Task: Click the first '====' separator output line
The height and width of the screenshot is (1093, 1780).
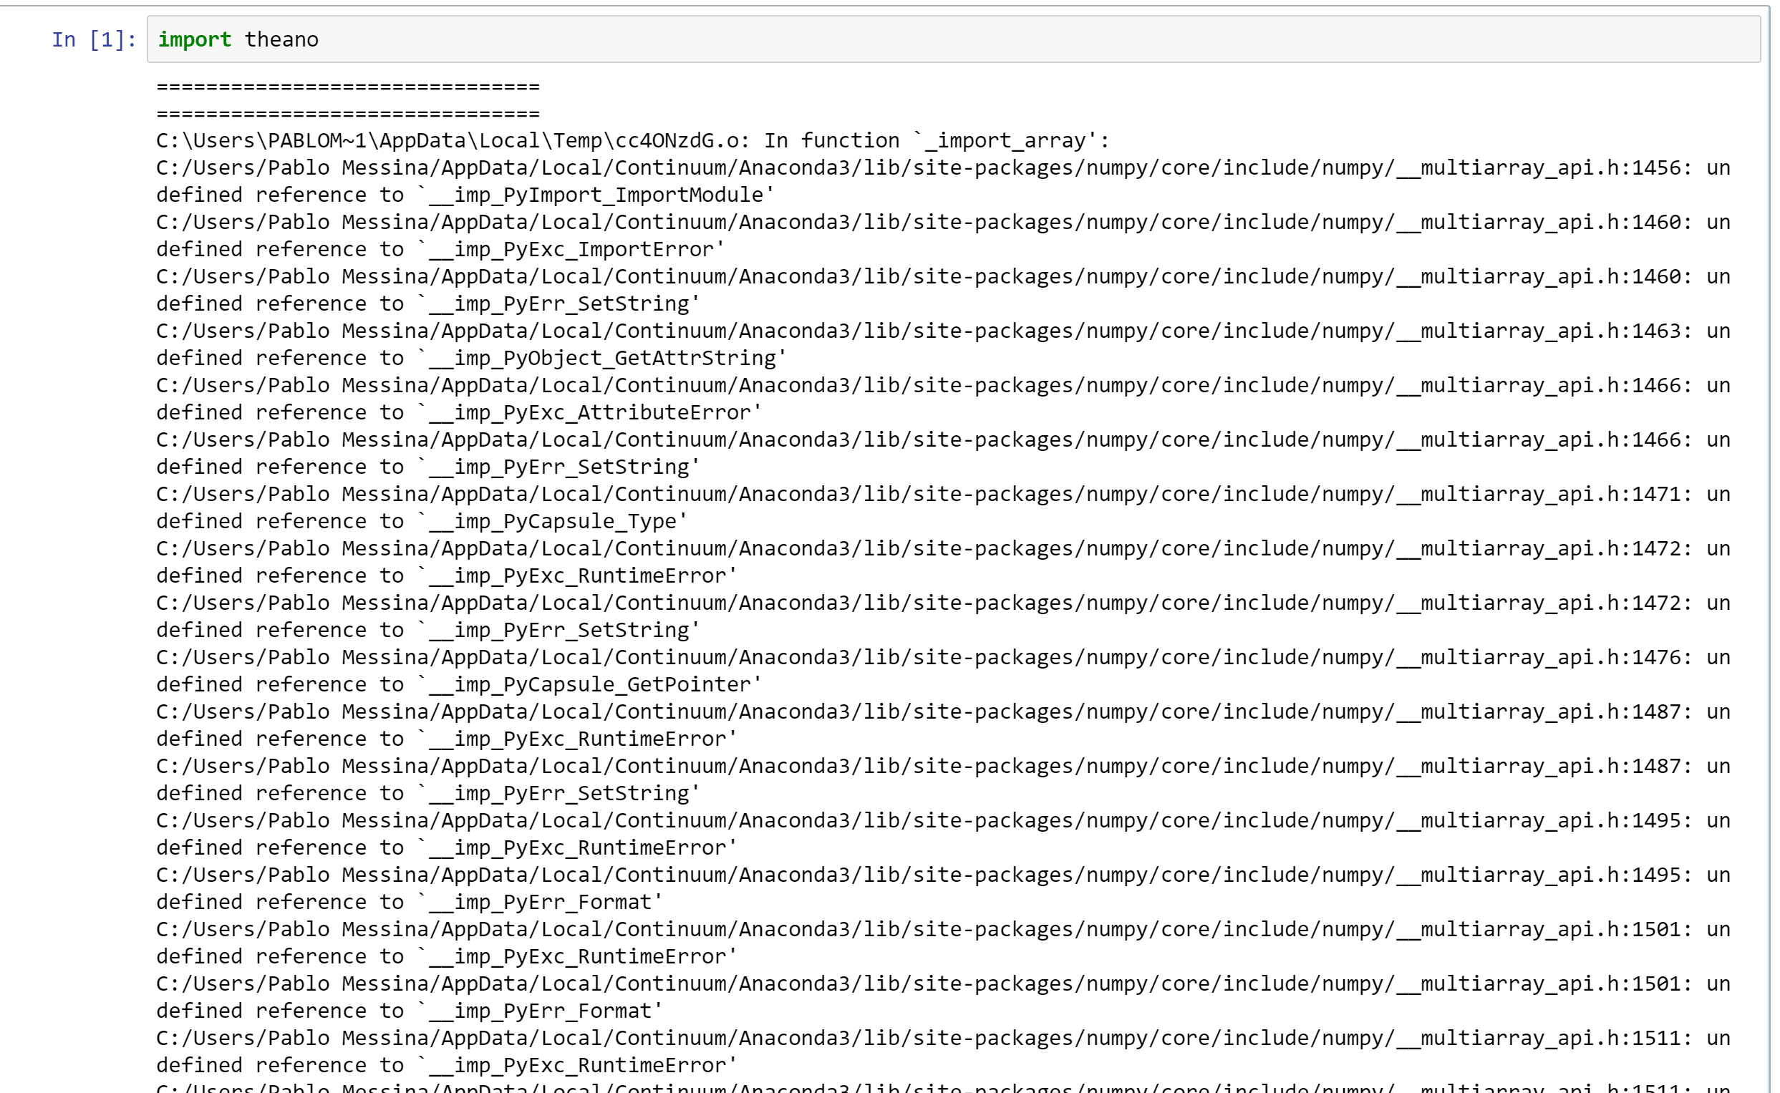Action: tap(348, 87)
